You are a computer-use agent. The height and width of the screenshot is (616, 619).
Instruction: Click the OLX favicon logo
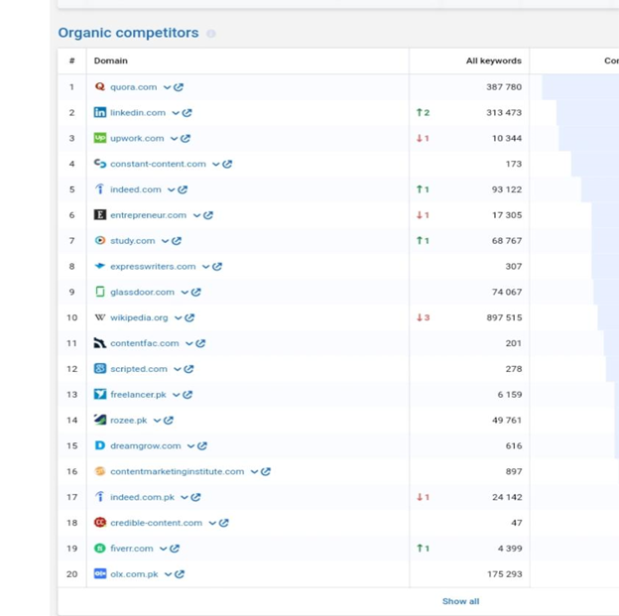tap(100, 573)
